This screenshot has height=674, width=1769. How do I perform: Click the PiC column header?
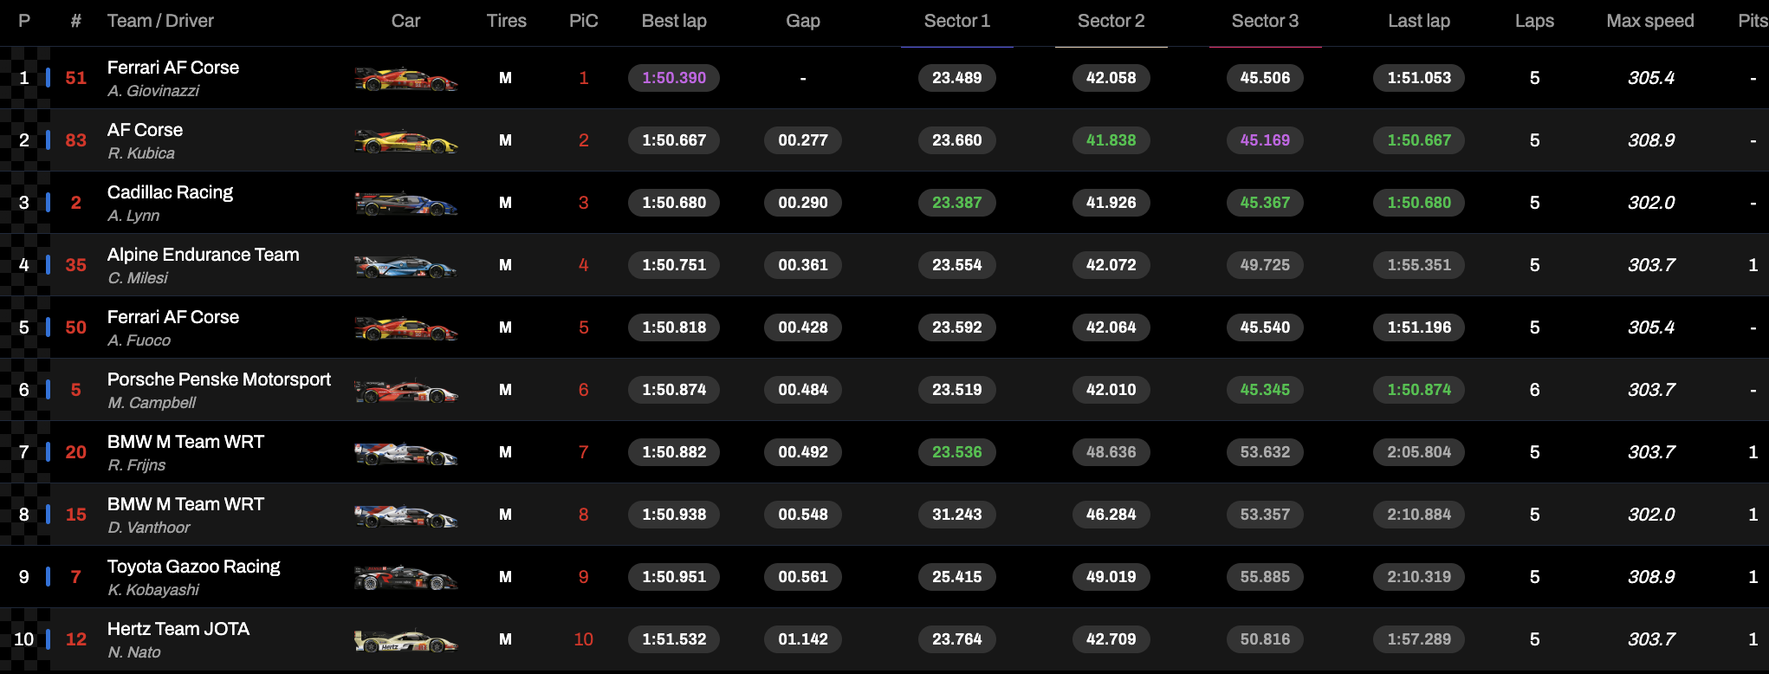point(584,21)
